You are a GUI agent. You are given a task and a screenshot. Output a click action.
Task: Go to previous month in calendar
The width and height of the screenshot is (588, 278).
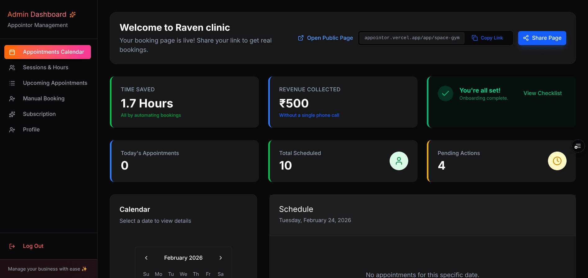point(146,258)
